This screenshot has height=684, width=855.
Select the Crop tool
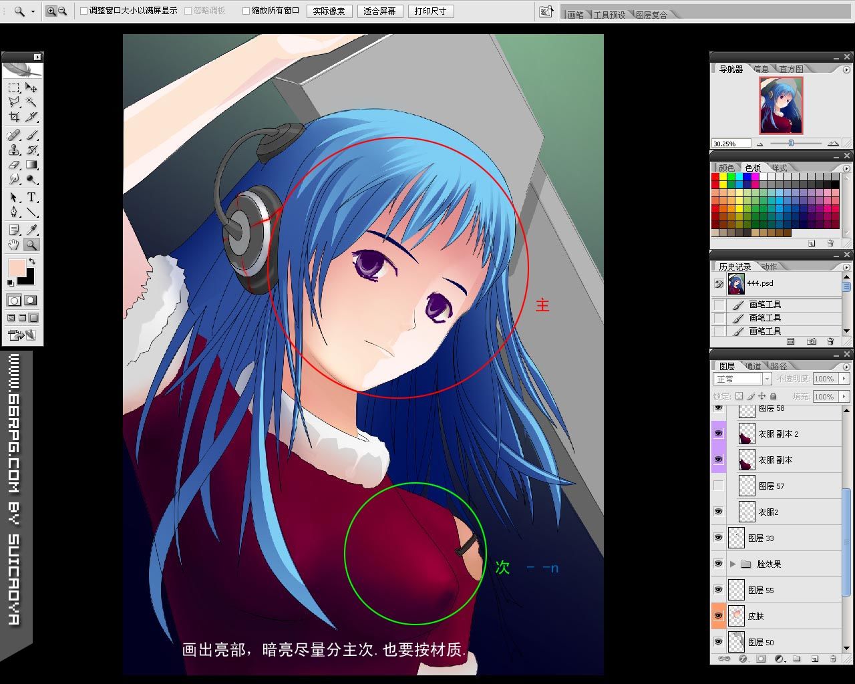14,117
